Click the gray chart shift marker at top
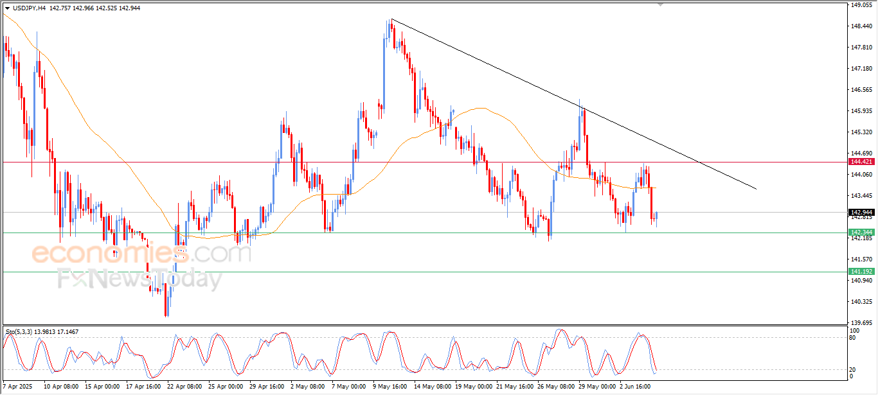Image resolution: width=878 pixels, height=395 pixels. point(659,5)
